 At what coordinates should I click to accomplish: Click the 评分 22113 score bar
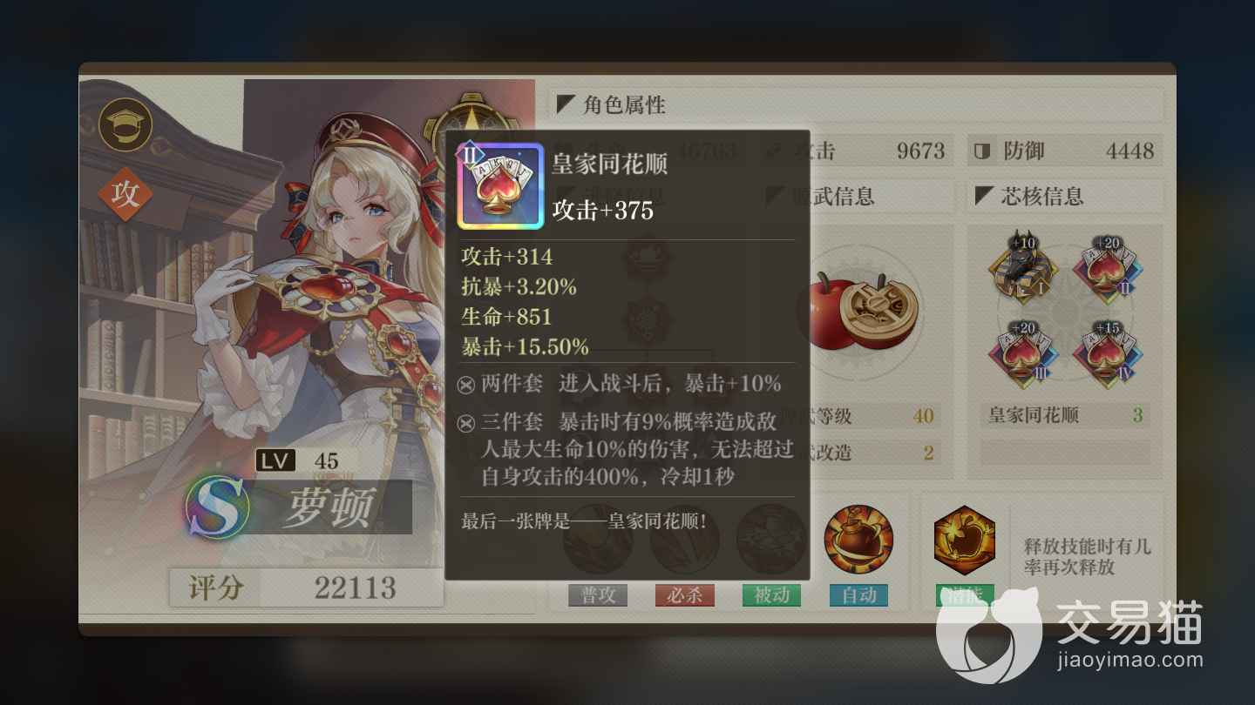pyautogui.click(x=306, y=588)
